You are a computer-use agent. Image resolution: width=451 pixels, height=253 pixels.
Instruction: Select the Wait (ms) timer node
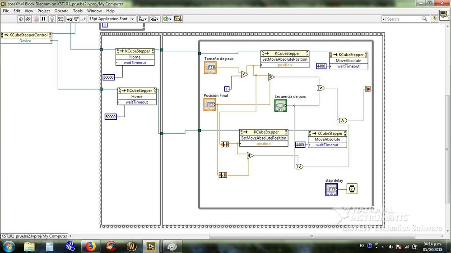[352, 189]
